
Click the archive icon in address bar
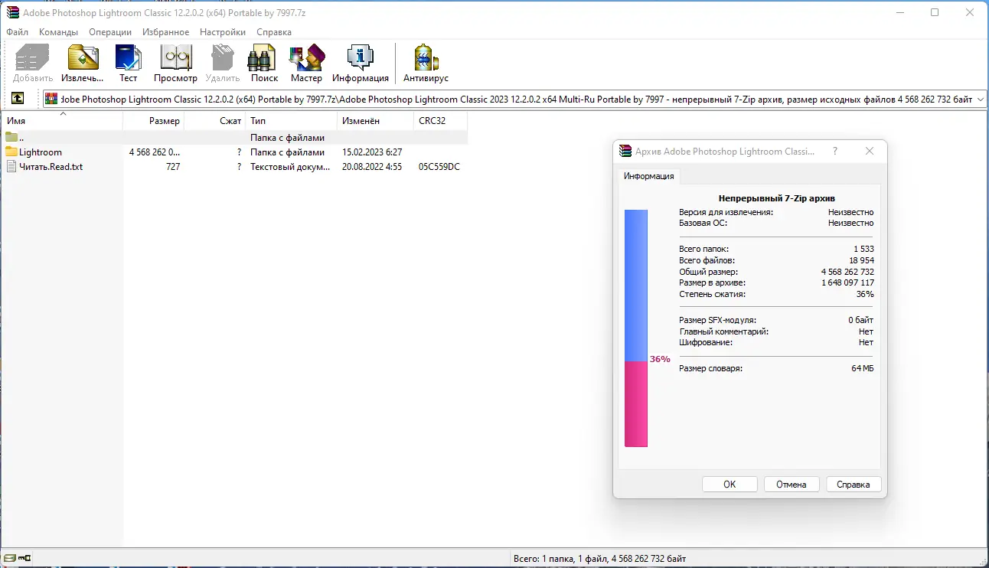[51, 99]
